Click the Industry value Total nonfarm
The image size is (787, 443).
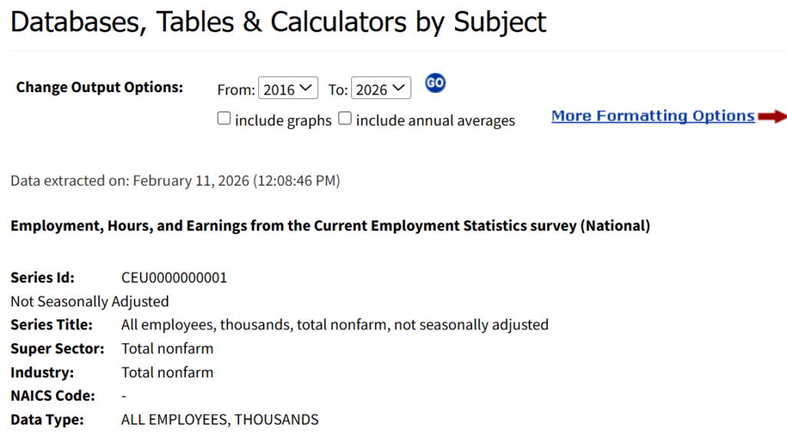[x=168, y=372]
